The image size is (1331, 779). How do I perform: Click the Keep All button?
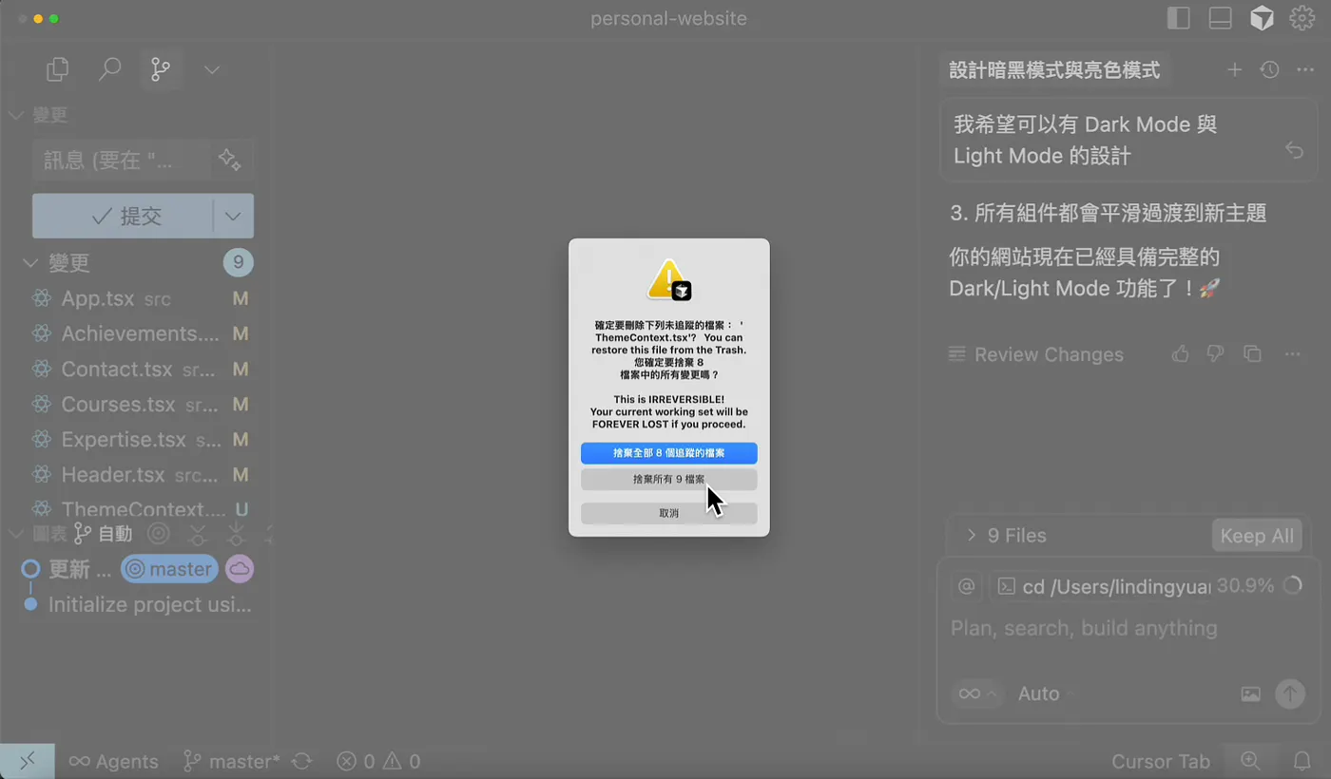[1257, 536]
